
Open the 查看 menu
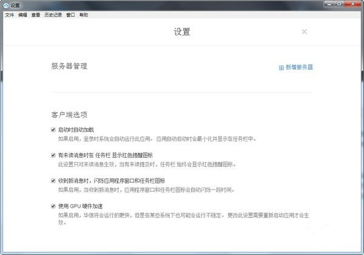36,15
